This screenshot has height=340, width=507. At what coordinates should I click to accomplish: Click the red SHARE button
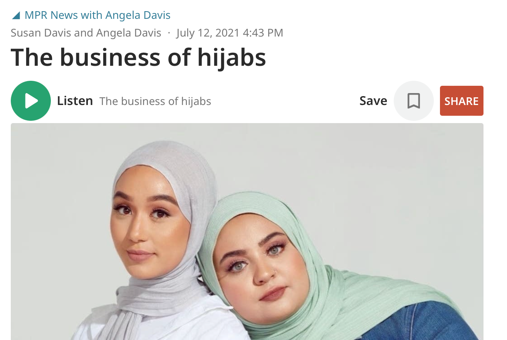click(x=462, y=101)
